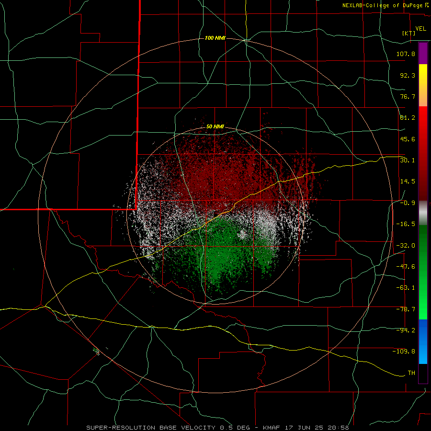The height and width of the screenshot is (431, 431).
Task: Click the TH range-folded legend label
Action: (x=411, y=373)
